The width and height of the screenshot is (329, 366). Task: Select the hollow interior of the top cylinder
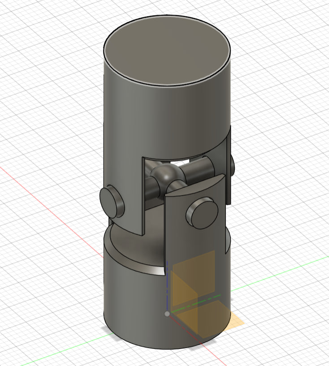(167, 49)
